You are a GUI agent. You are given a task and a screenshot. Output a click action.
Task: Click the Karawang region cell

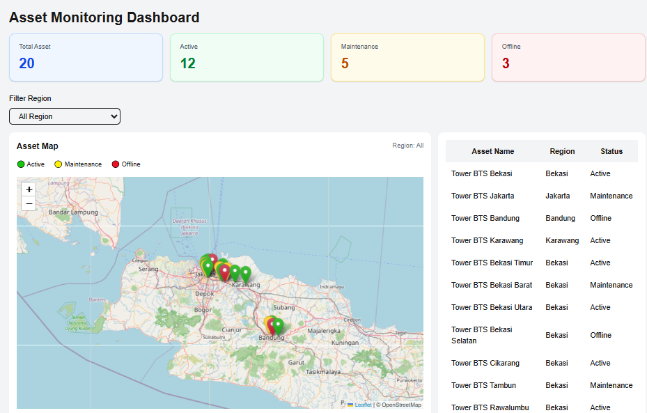click(x=562, y=240)
